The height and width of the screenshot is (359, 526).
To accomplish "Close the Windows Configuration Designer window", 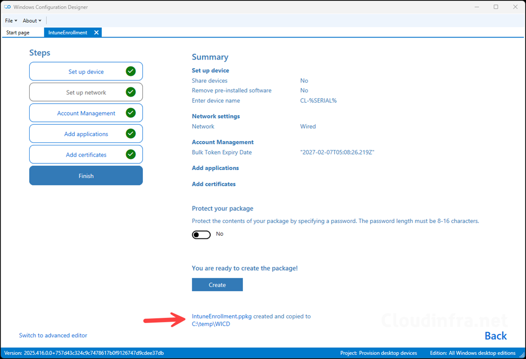I will tap(515, 7).
